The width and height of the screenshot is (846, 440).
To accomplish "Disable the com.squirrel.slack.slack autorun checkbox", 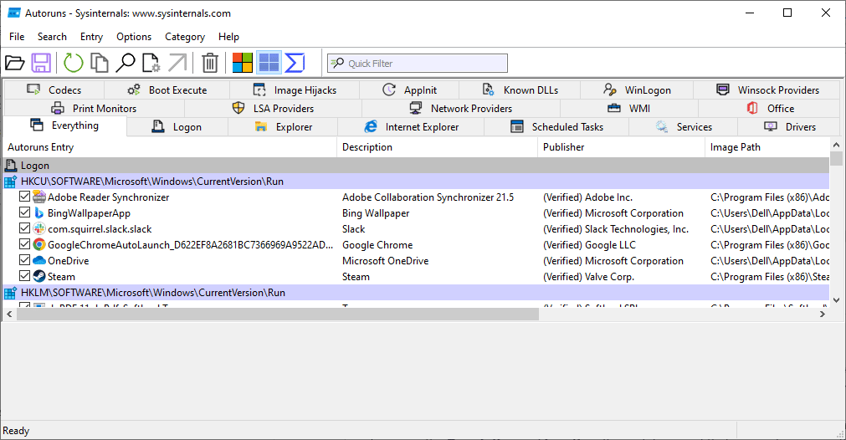I will [x=24, y=228].
